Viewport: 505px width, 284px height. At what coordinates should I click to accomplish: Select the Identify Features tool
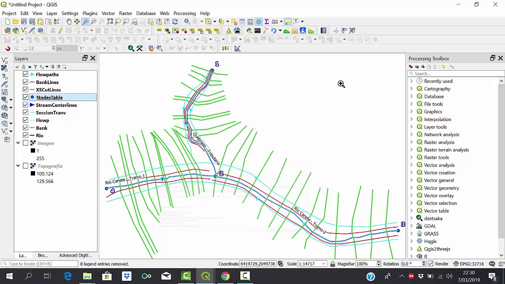[187, 21]
